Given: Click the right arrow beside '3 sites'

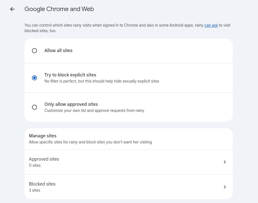Looking at the screenshot, I should point(225,187).
